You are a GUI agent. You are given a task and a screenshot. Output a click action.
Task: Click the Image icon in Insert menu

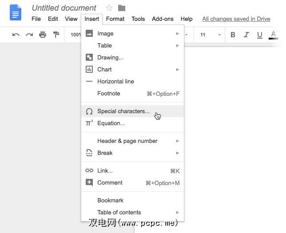[89, 34]
